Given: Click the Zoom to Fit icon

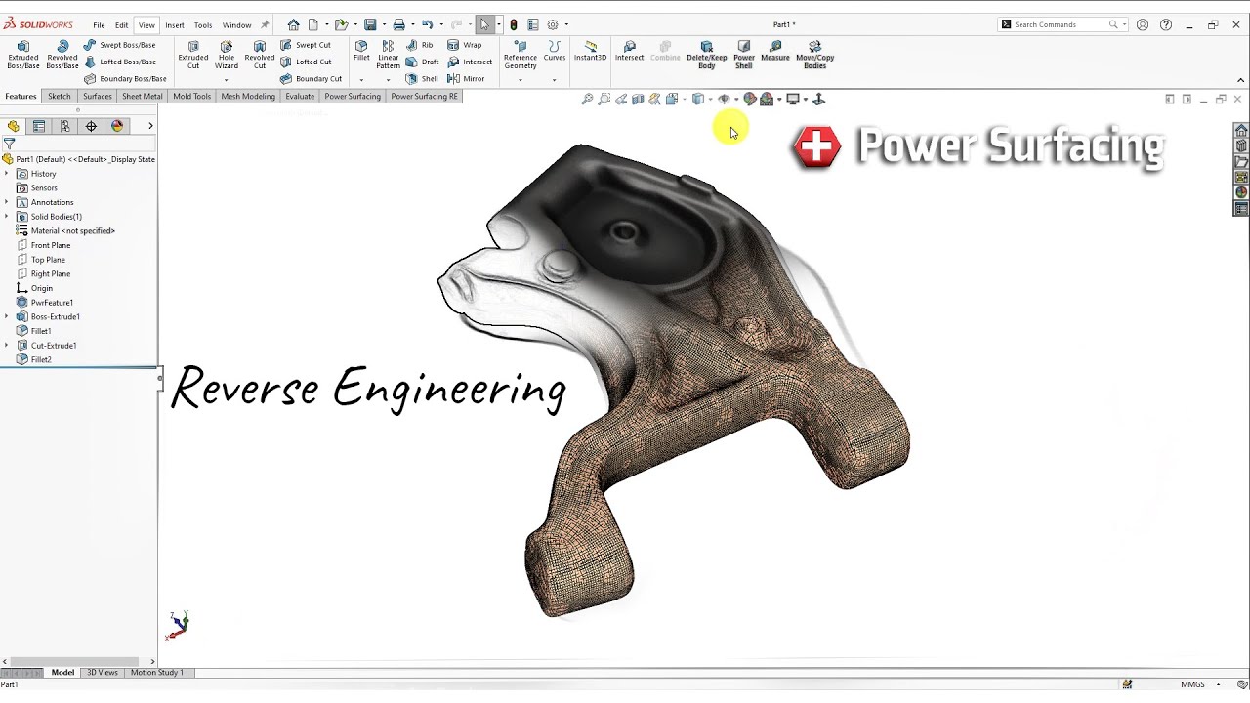Looking at the screenshot, I should click(x=587, y=99).
